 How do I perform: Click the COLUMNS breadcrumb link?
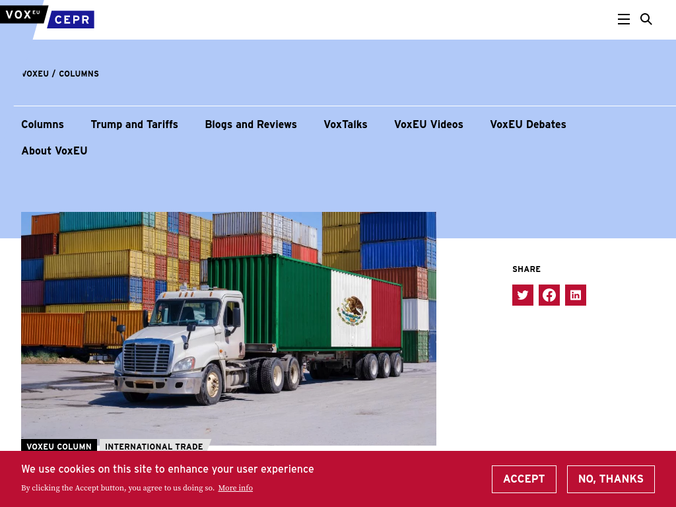[79, 74]
